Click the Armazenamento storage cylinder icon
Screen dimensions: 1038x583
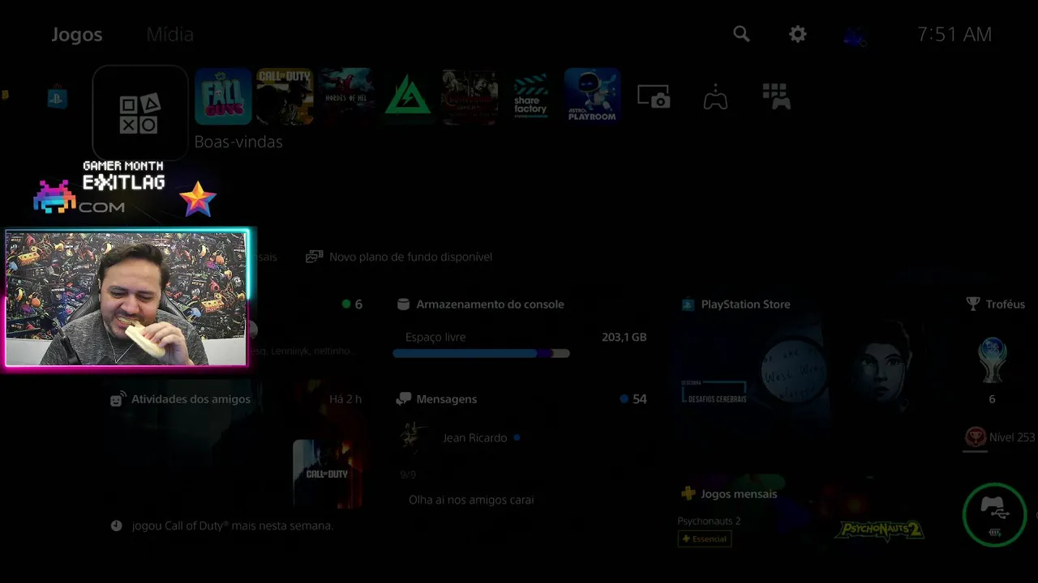[x=403, y=304]
